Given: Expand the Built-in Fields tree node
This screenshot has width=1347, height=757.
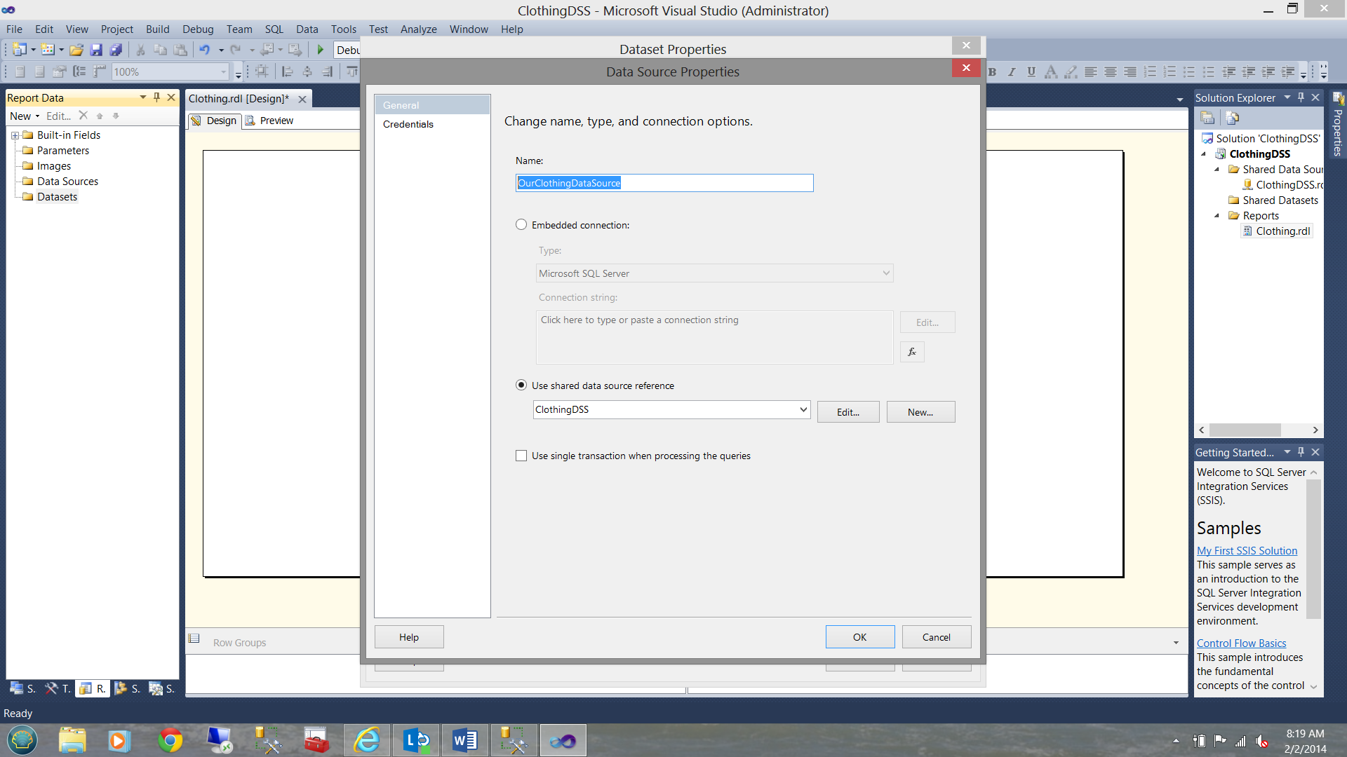Looking at the screenshot, I should [15, 135].
